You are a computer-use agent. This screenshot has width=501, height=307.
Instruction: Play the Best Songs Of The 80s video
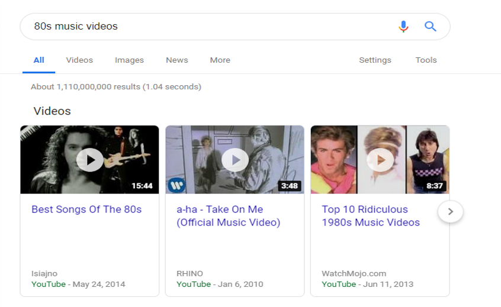(x=90, y=159)
